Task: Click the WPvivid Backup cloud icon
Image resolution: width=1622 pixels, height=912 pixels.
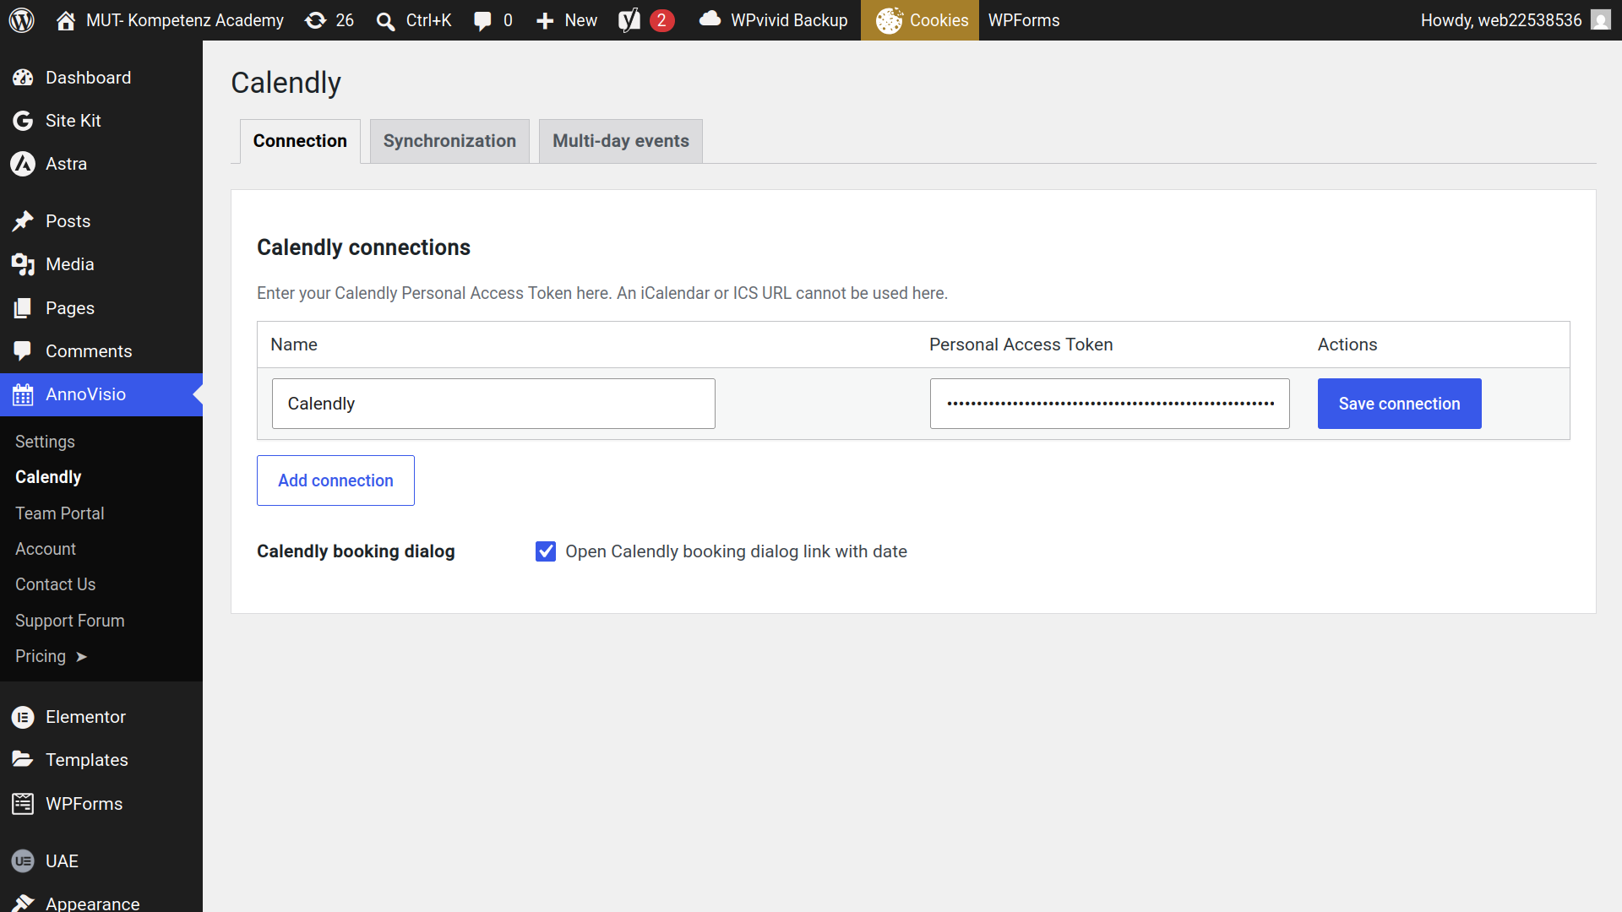Action: tap(710, 19)
